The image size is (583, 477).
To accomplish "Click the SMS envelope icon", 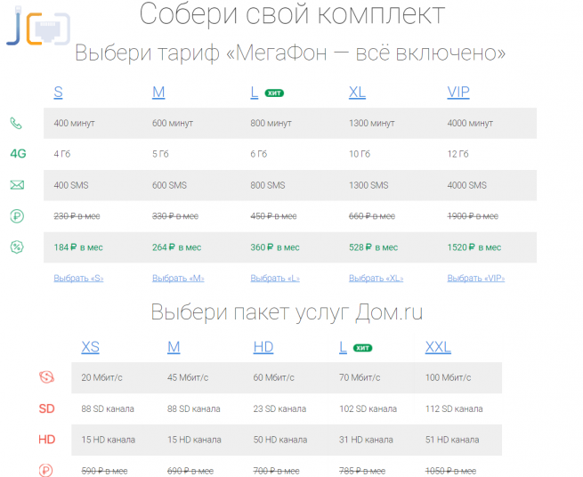I will [17, 185].
